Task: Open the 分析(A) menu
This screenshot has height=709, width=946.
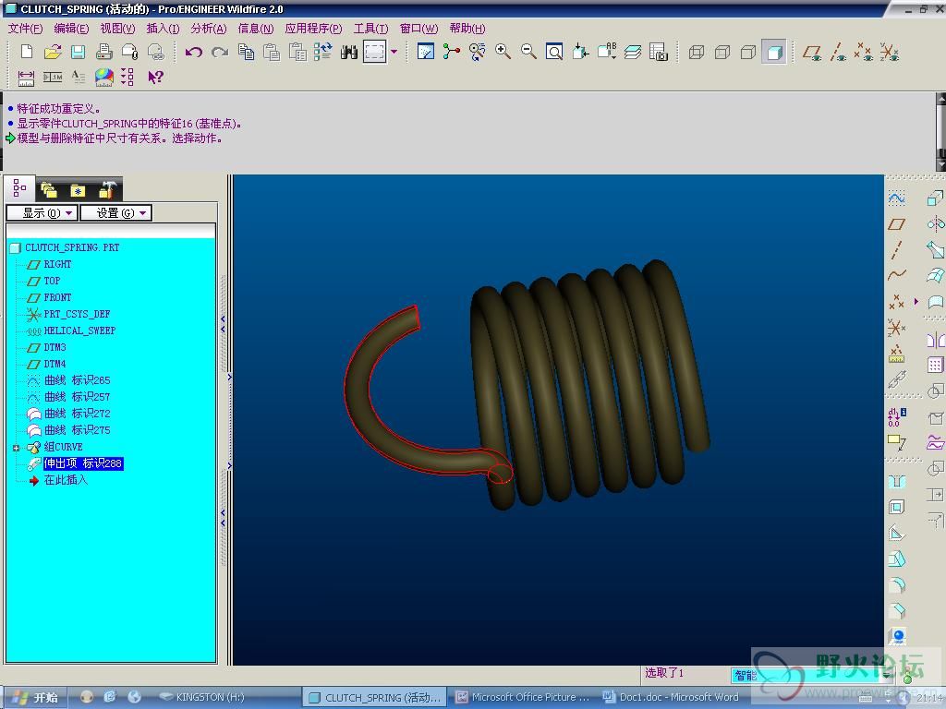Action: (x=209, y=29)
